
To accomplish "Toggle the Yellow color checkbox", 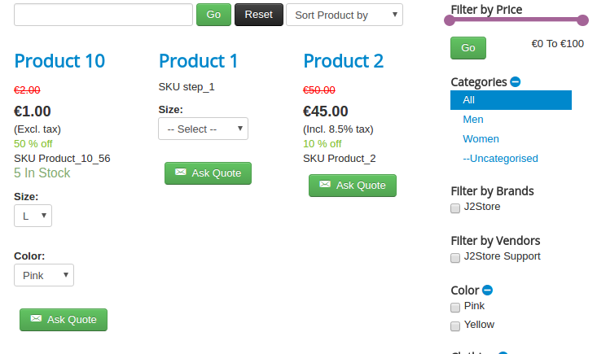I will click(x=455, y=326).
